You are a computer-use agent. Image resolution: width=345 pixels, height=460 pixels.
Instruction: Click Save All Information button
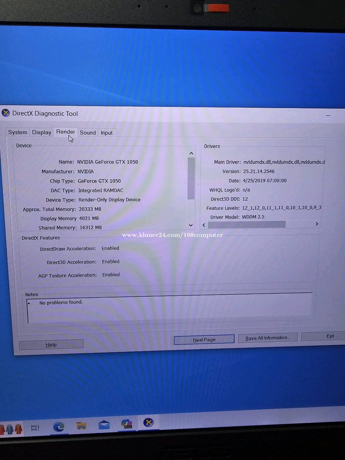(x=267, y=338)
